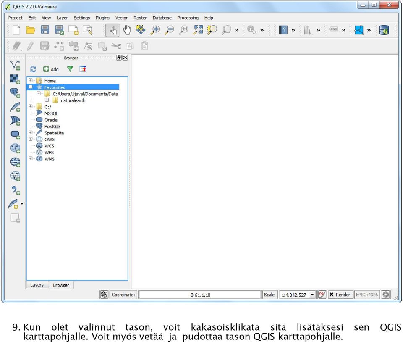The width and height of the screenshot is (403, 342).
Task: Open the Layer menu
Action: 62,18
